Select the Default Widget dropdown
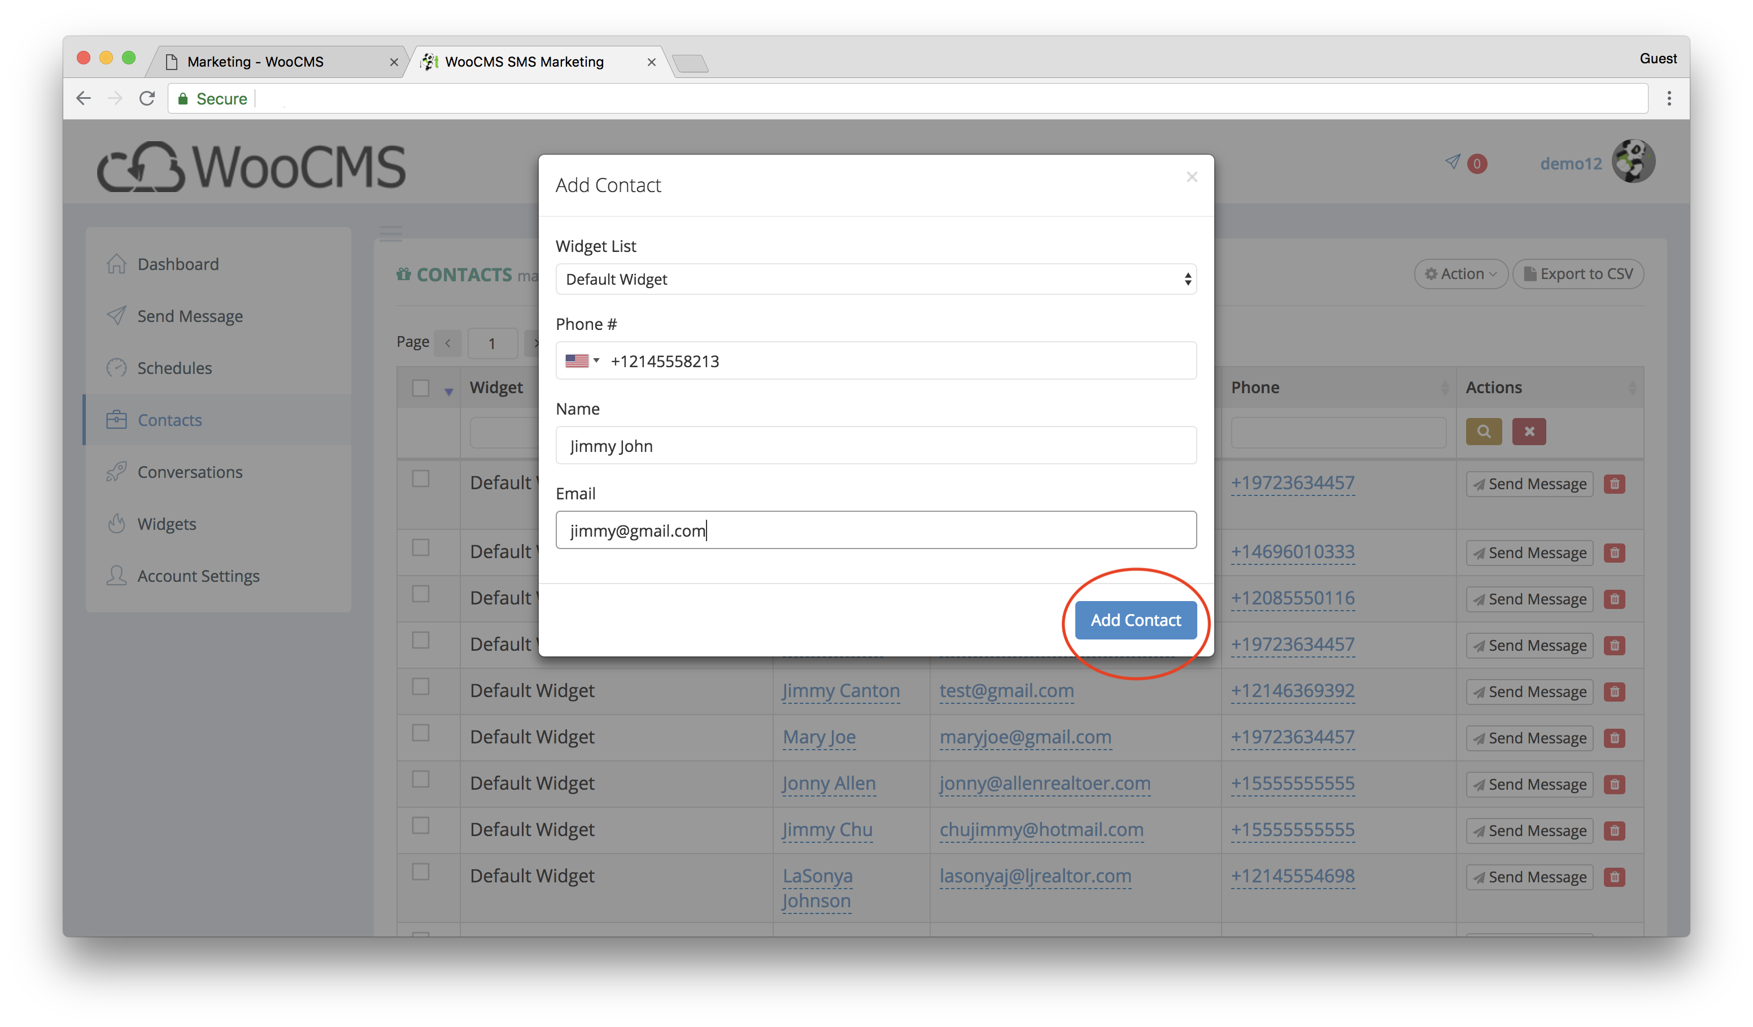This screenshot has width=1753, height=1027. (x=875, y=278)
